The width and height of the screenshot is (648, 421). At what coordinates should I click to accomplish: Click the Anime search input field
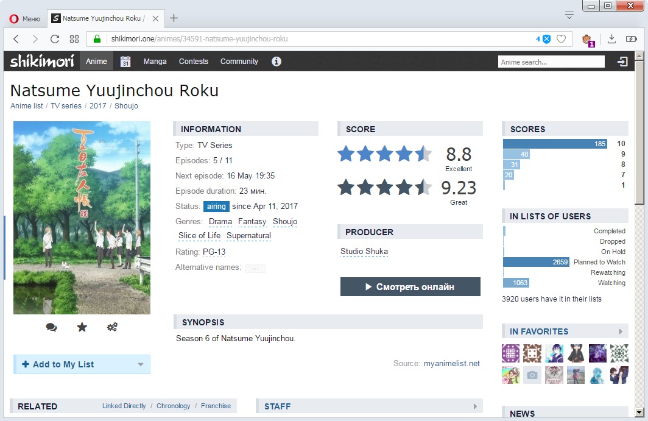tap(551, 62)
